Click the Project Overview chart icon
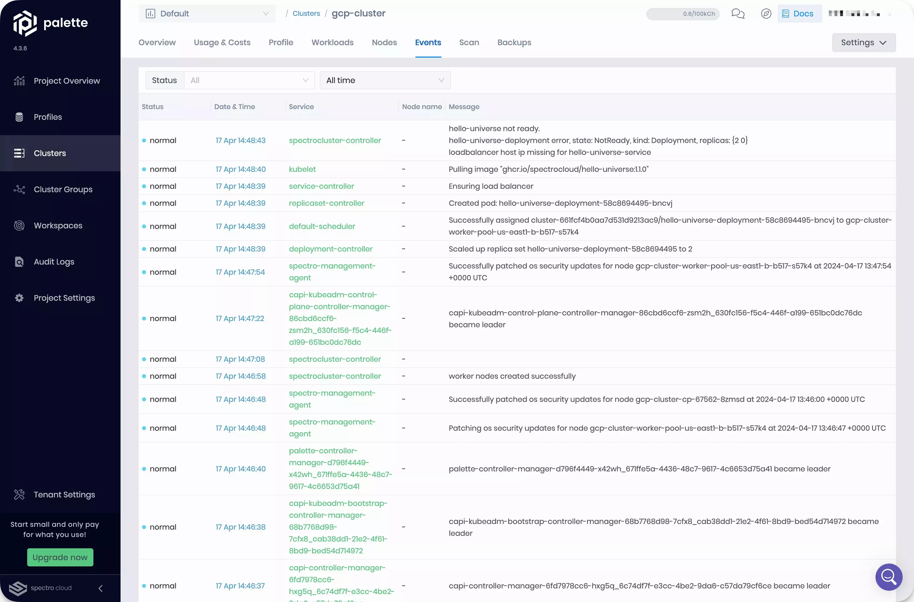The image size is (914, 602). 19,81
